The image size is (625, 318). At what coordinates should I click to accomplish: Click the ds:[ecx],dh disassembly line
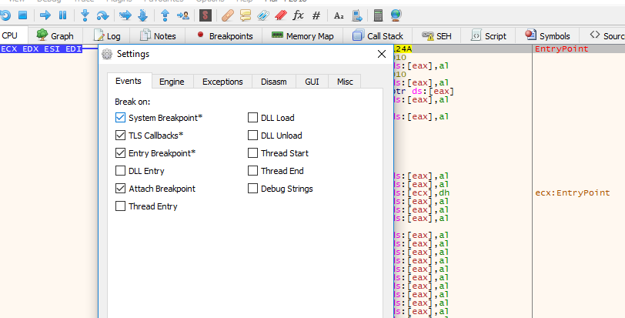423,192
